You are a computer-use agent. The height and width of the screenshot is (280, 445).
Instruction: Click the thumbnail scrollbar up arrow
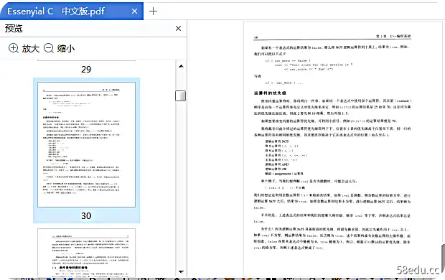click(x=181, y=67)
